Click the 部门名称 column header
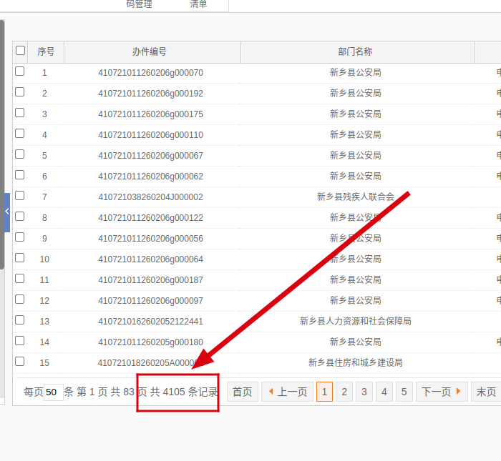Screen dimensions: 501x461 pos(355,52)
